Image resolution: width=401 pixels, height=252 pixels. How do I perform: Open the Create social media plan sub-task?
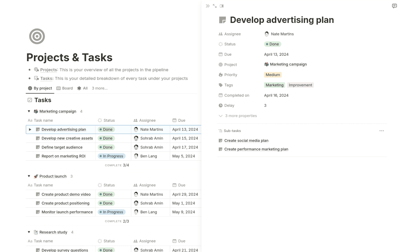click(x=246, y=140)
